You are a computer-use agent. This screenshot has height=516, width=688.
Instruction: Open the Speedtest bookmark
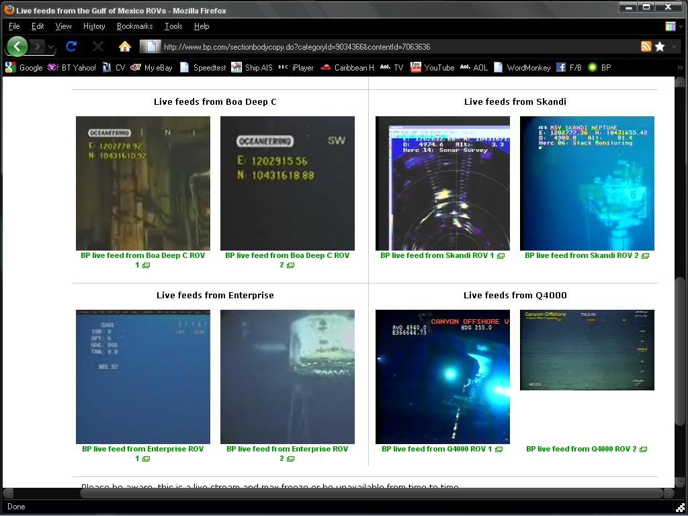tap(203, 68)
